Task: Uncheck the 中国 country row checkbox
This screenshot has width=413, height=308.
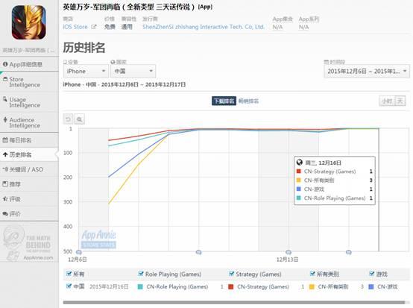Action: pyautogui.click(x=69, y=286)
